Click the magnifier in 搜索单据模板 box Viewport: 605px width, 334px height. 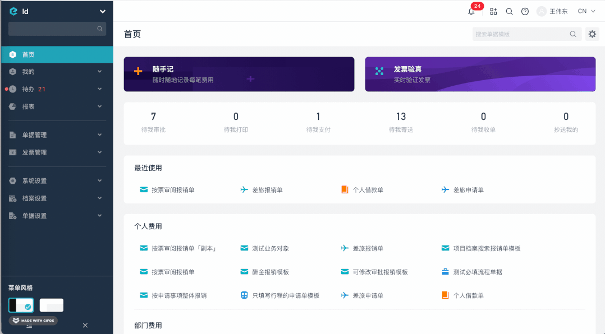[573, 34]
